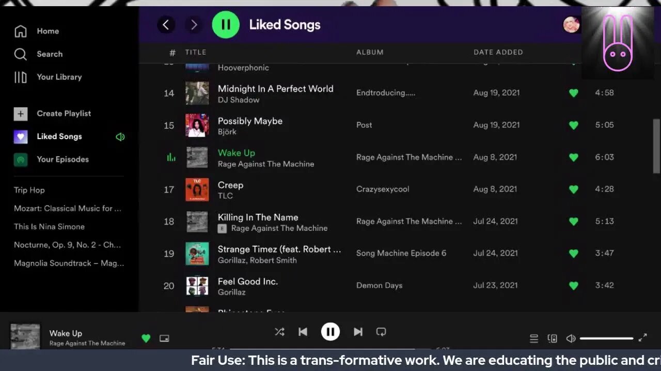
Task: Click the speaker icon beside Liked Songs
Action: pos(120,137)
